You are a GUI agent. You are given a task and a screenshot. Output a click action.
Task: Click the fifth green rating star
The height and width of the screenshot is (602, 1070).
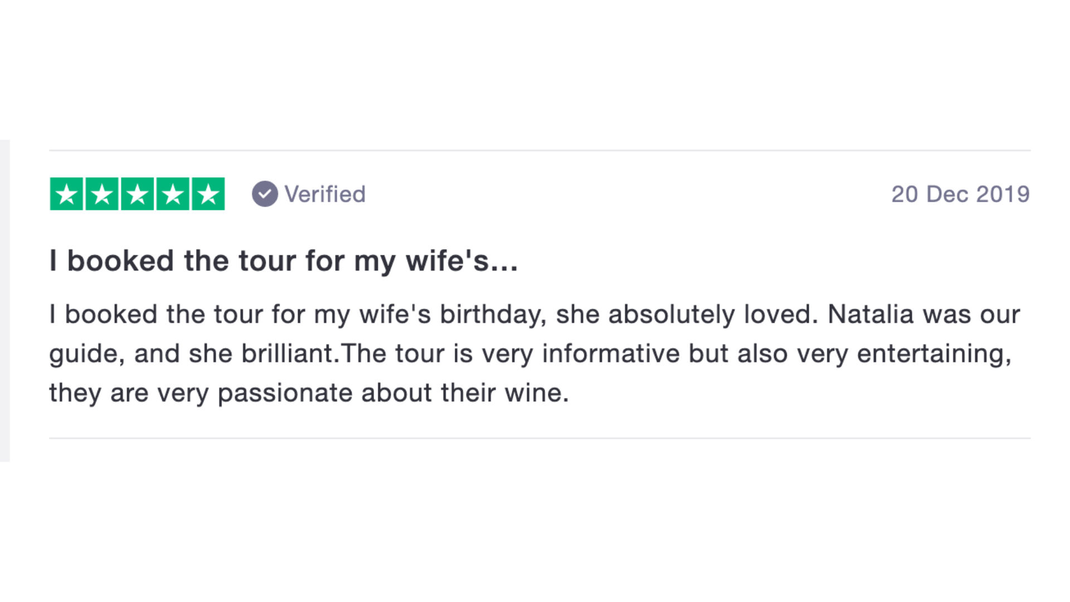tap(208, 194)
